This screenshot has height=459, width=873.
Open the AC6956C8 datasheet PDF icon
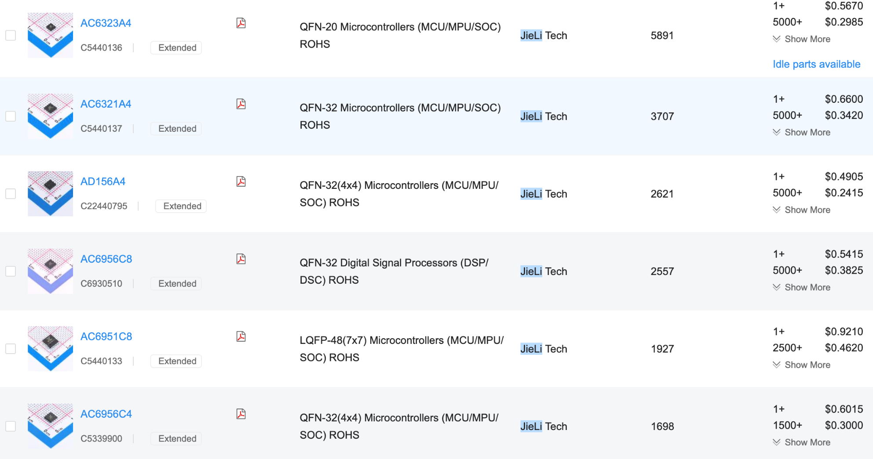(x=241, y=259)
